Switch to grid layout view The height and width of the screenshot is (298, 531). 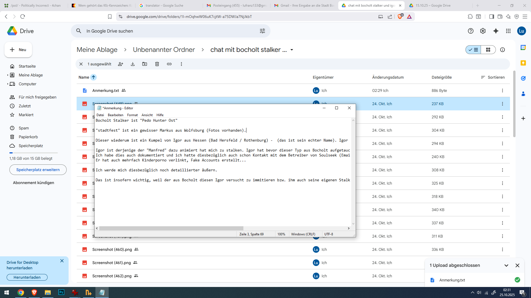(488, 50)
